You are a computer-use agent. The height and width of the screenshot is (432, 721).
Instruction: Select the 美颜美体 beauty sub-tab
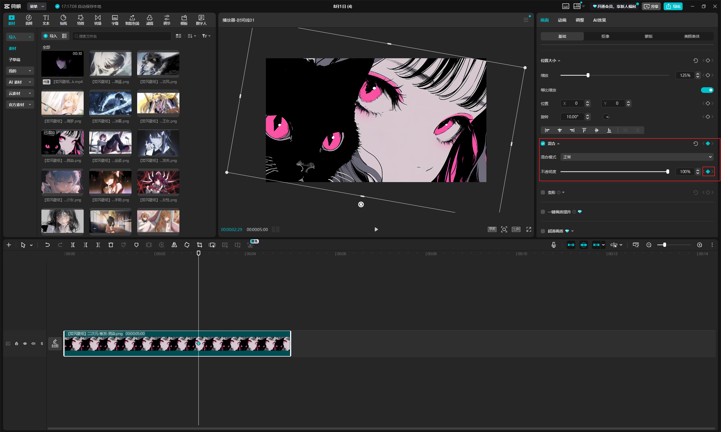692,36
